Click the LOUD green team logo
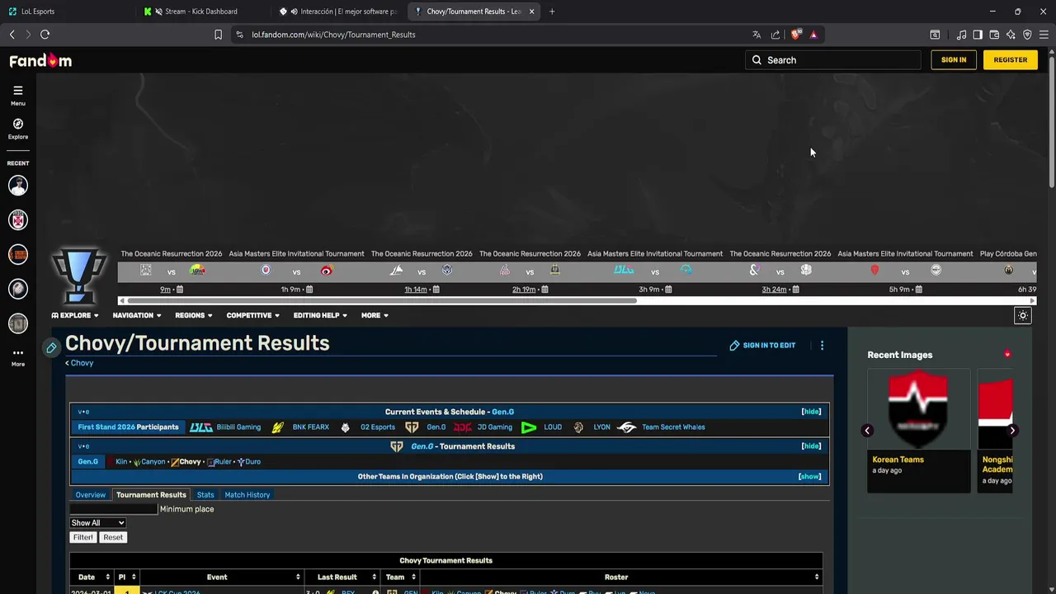The width and height of the screenshot is (1056, 594). click(529, 427)
